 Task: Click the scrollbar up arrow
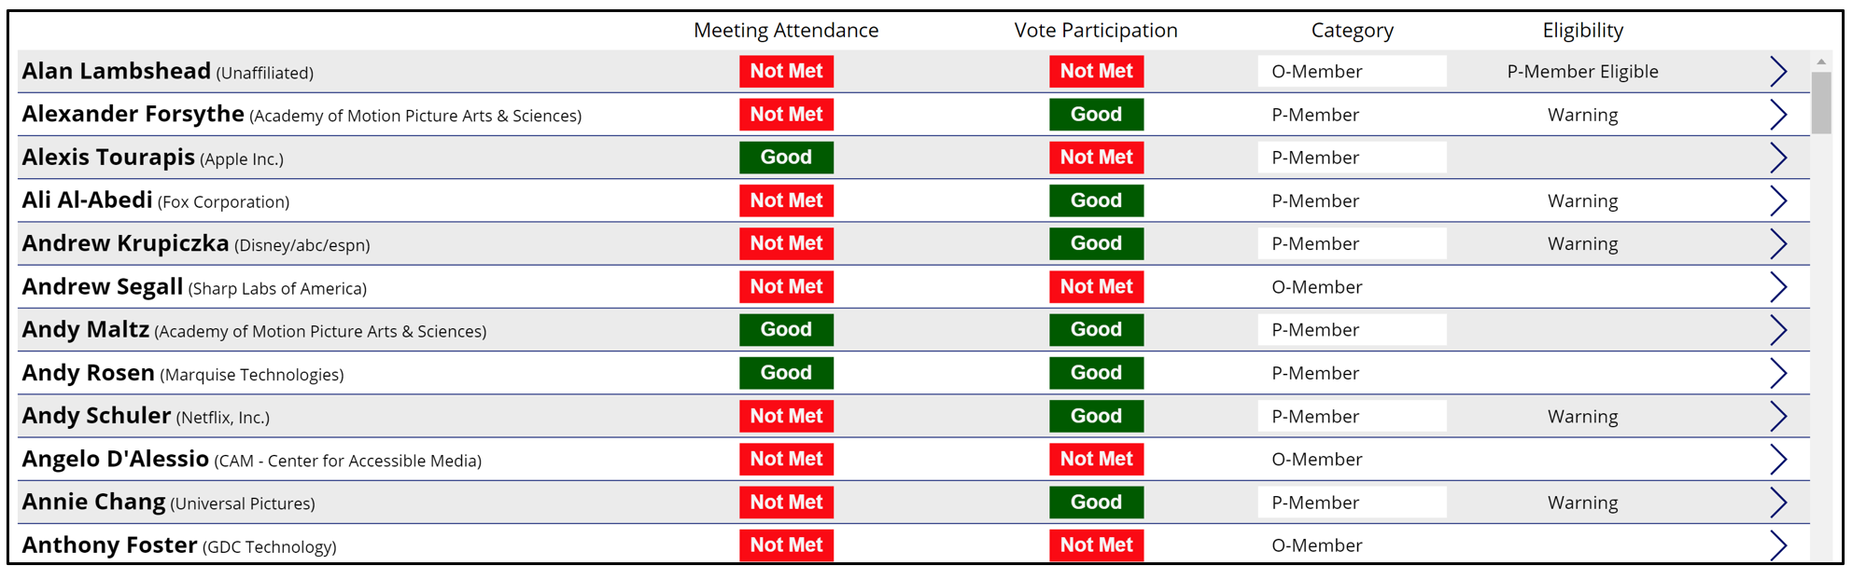point(1820,62)
